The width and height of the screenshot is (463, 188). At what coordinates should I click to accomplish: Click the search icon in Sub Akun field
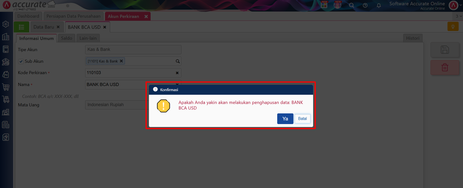coord(178,61)
